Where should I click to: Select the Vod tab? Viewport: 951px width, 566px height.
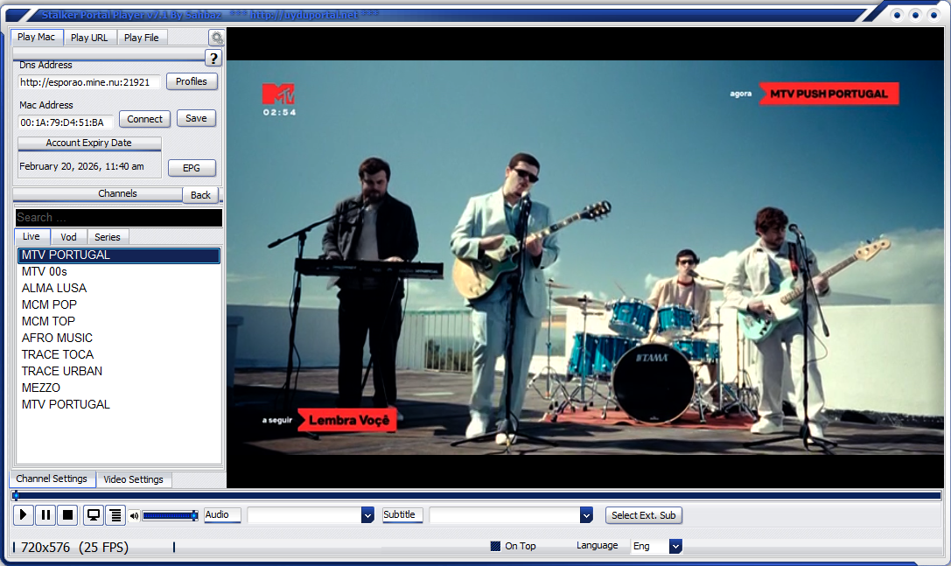tap(68, 237)
